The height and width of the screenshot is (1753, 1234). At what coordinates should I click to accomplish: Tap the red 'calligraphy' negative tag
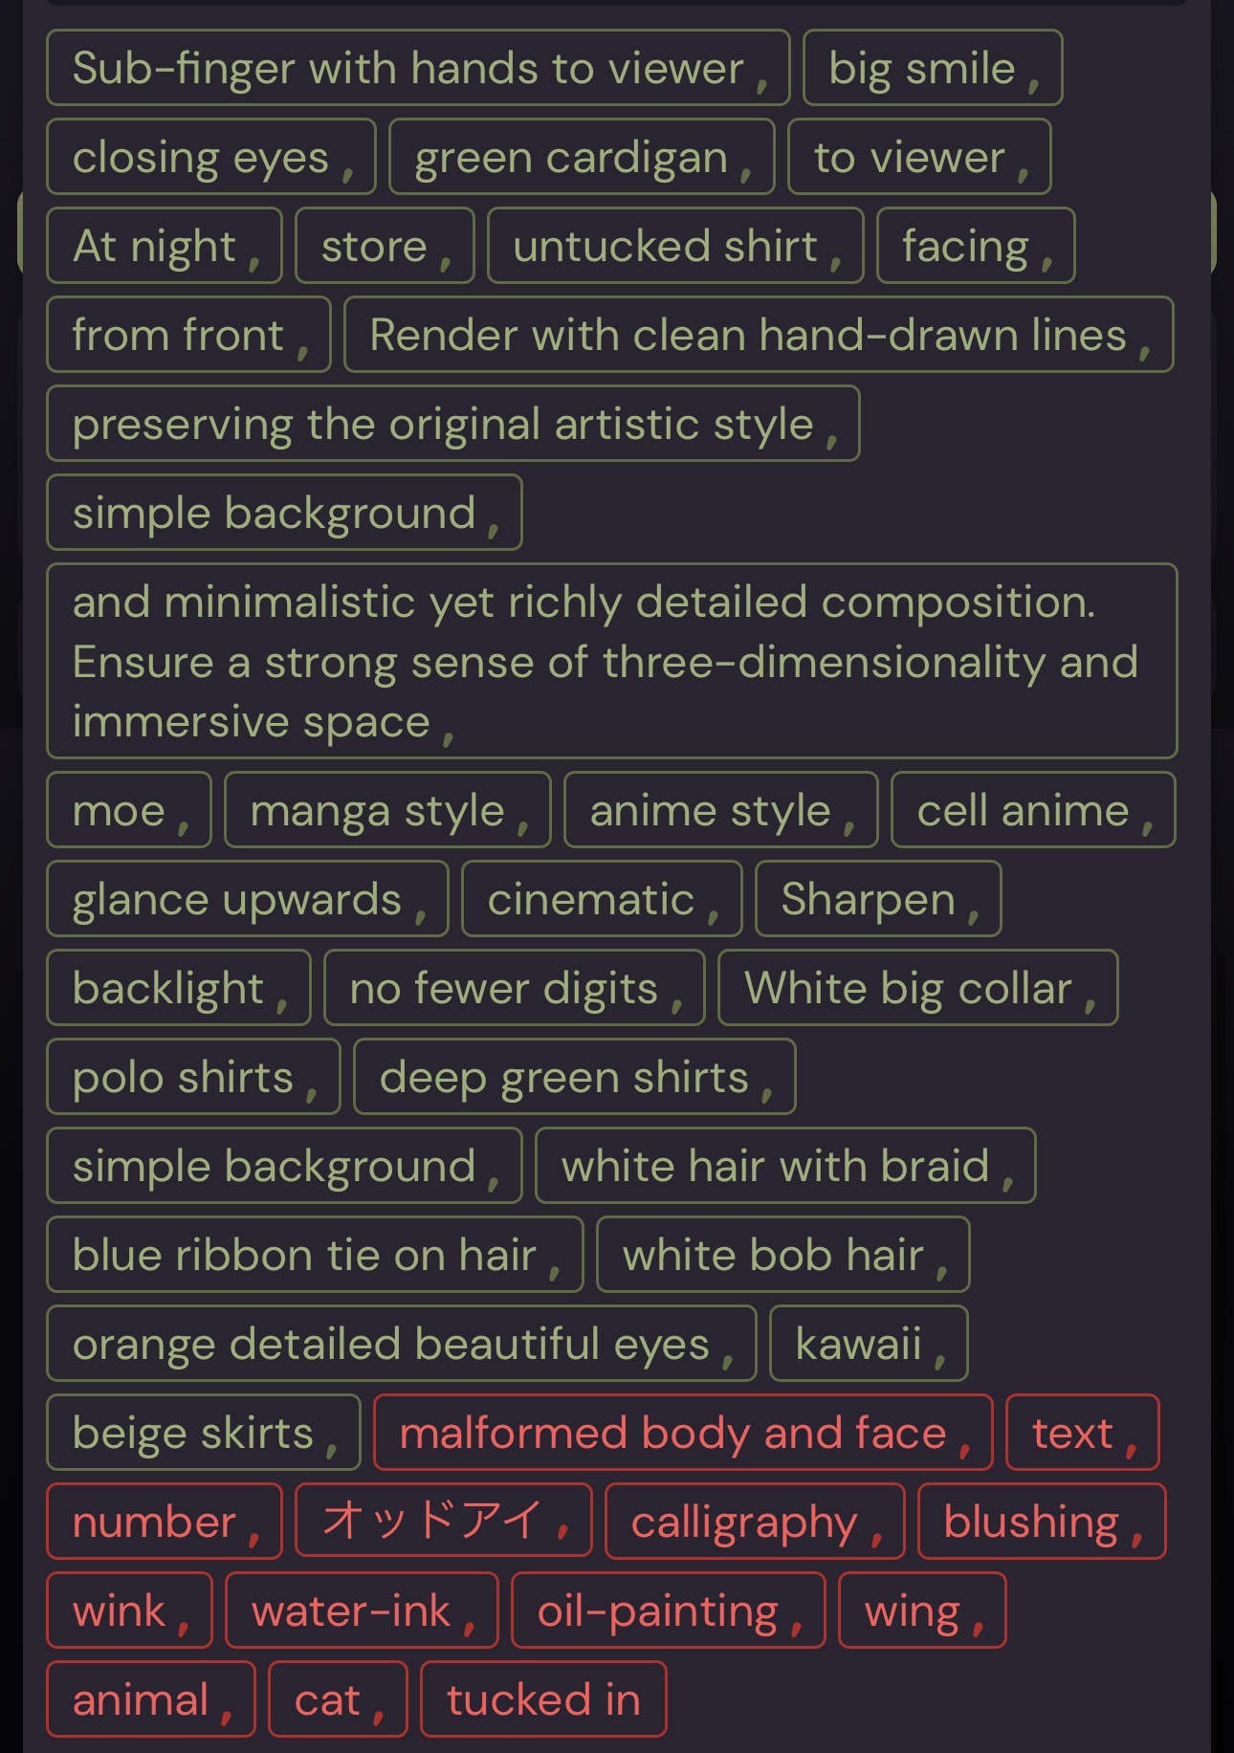tap(755, 1522)
